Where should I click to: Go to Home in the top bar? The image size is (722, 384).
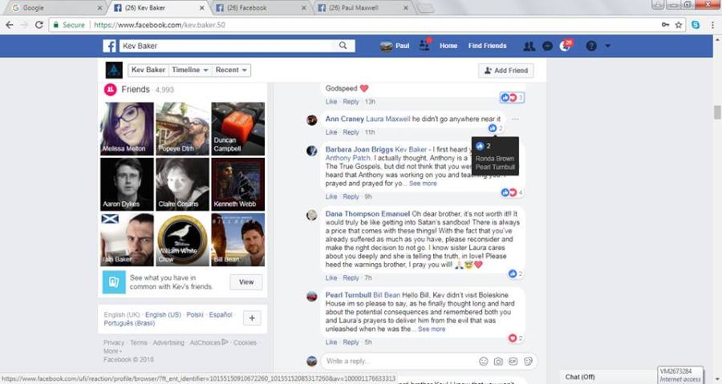(448, 46)
